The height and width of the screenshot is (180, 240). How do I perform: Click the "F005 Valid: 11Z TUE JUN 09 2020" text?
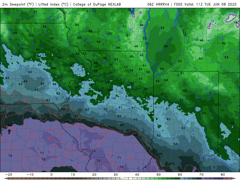(x=205, y=4)
